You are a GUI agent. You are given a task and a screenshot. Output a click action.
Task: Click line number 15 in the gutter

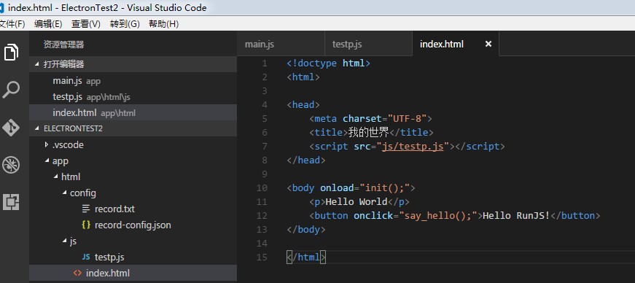(x=262, y=257)
